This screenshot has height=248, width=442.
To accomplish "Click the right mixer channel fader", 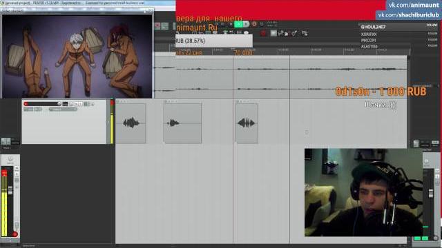I will point(431,194).
